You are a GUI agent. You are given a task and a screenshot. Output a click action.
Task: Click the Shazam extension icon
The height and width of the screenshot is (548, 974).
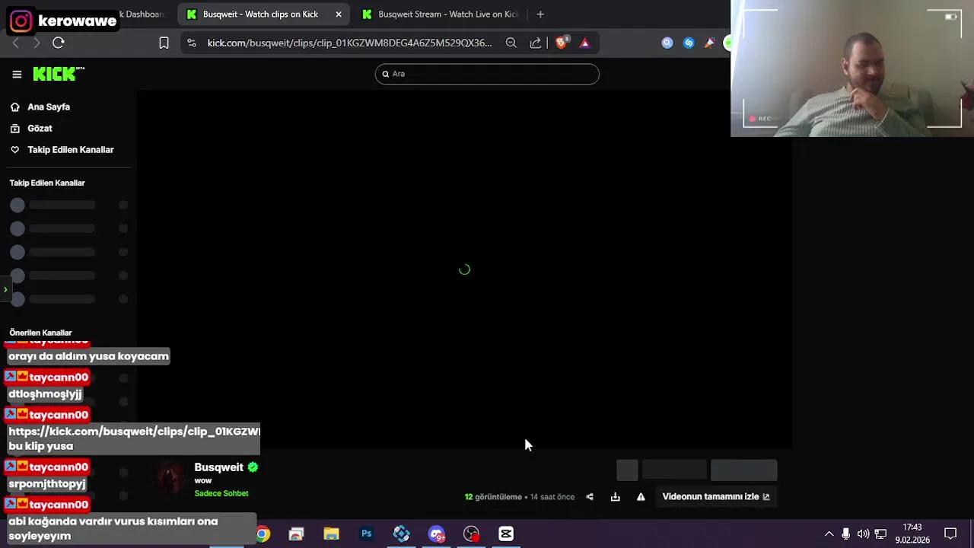pos(689,43)
